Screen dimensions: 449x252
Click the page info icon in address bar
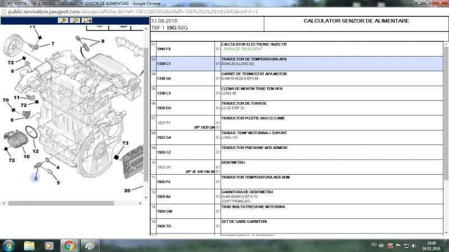pos(4,12)
